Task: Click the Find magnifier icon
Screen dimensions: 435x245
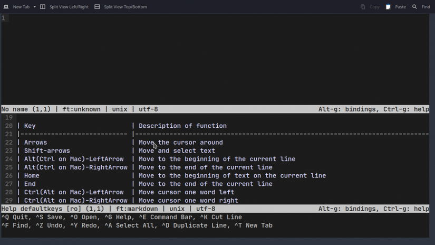Action: coord(414,7)
